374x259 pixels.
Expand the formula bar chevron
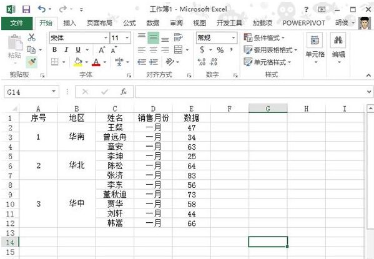[369, 92]
